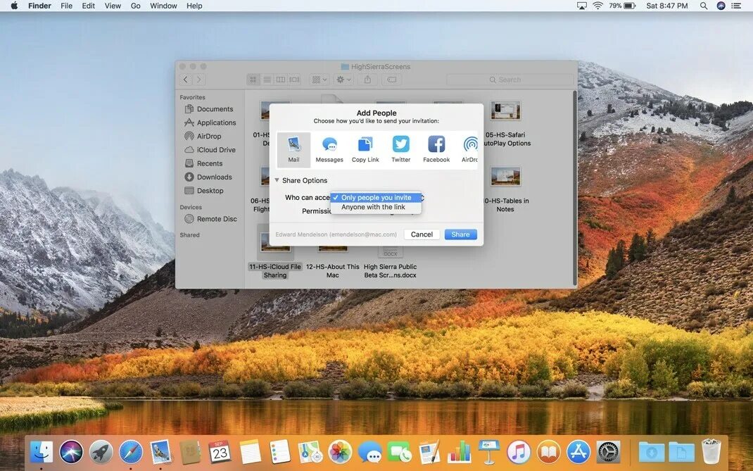Switch Finder to column view

coord(281,80)
